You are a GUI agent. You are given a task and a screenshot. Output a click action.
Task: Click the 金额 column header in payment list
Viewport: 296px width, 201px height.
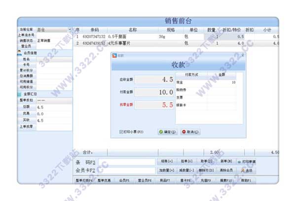pyautogui.click(x=222, y=75)
